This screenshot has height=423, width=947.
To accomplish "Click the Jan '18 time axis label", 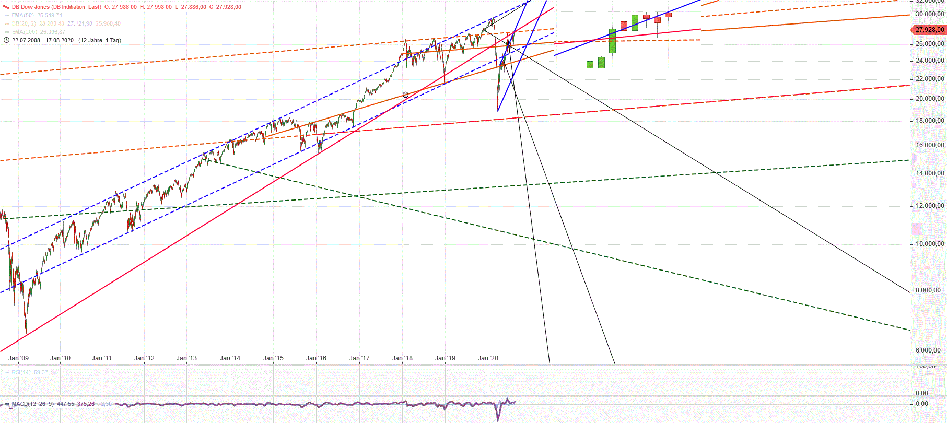I will [x=402, y=358].
